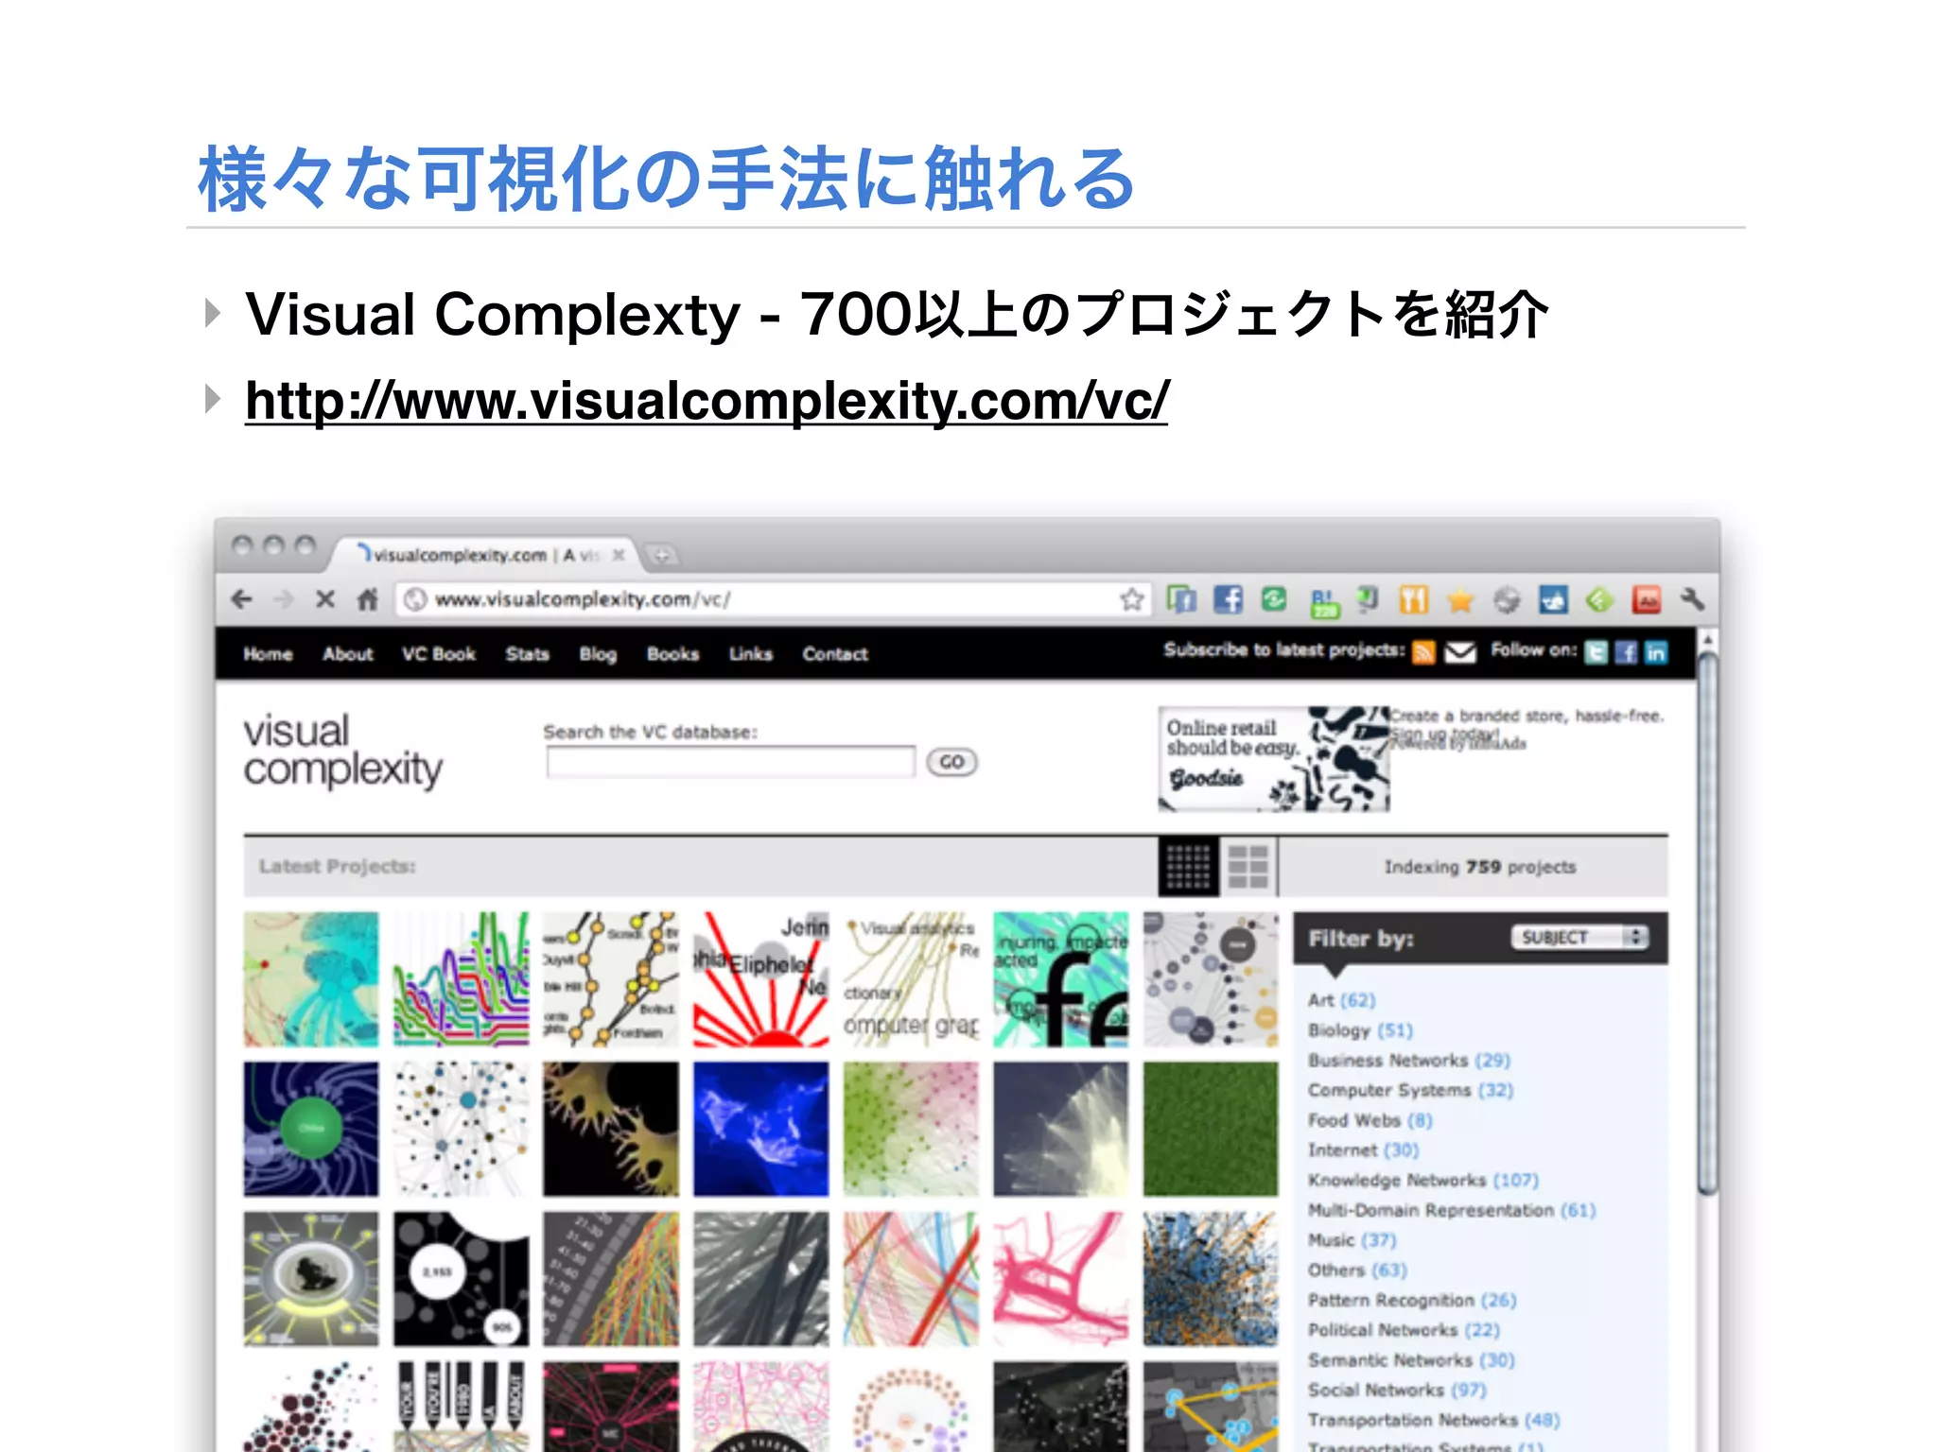
Task: Click the browser forward arrow
Action: click(x=283, y=599)
